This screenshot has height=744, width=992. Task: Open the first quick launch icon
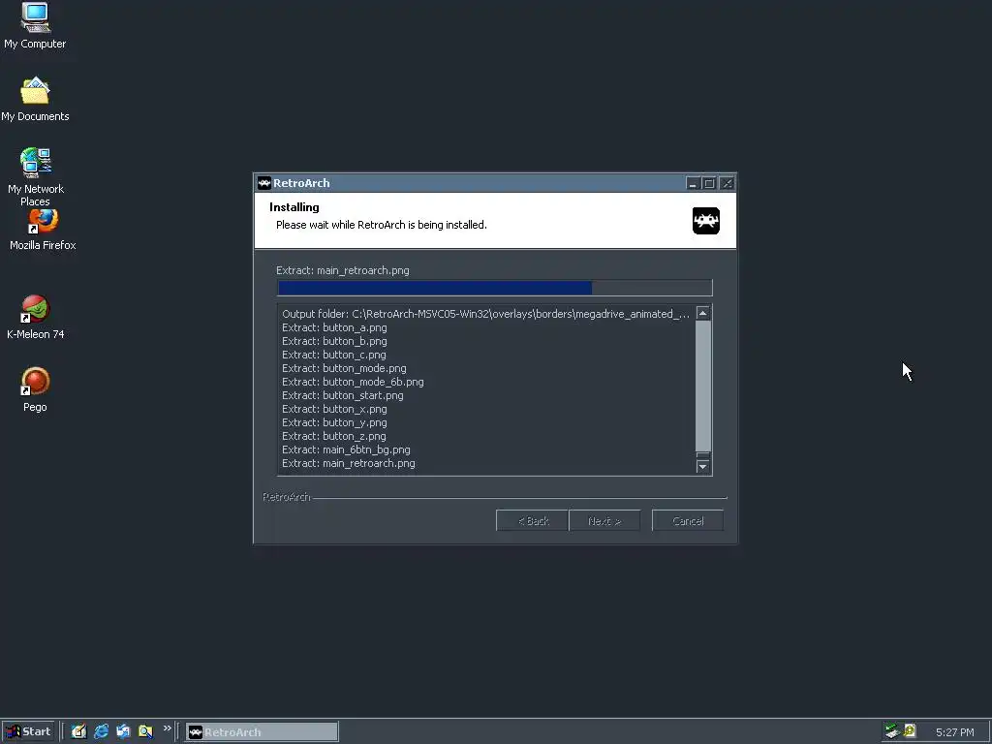[x=79, y=731]
